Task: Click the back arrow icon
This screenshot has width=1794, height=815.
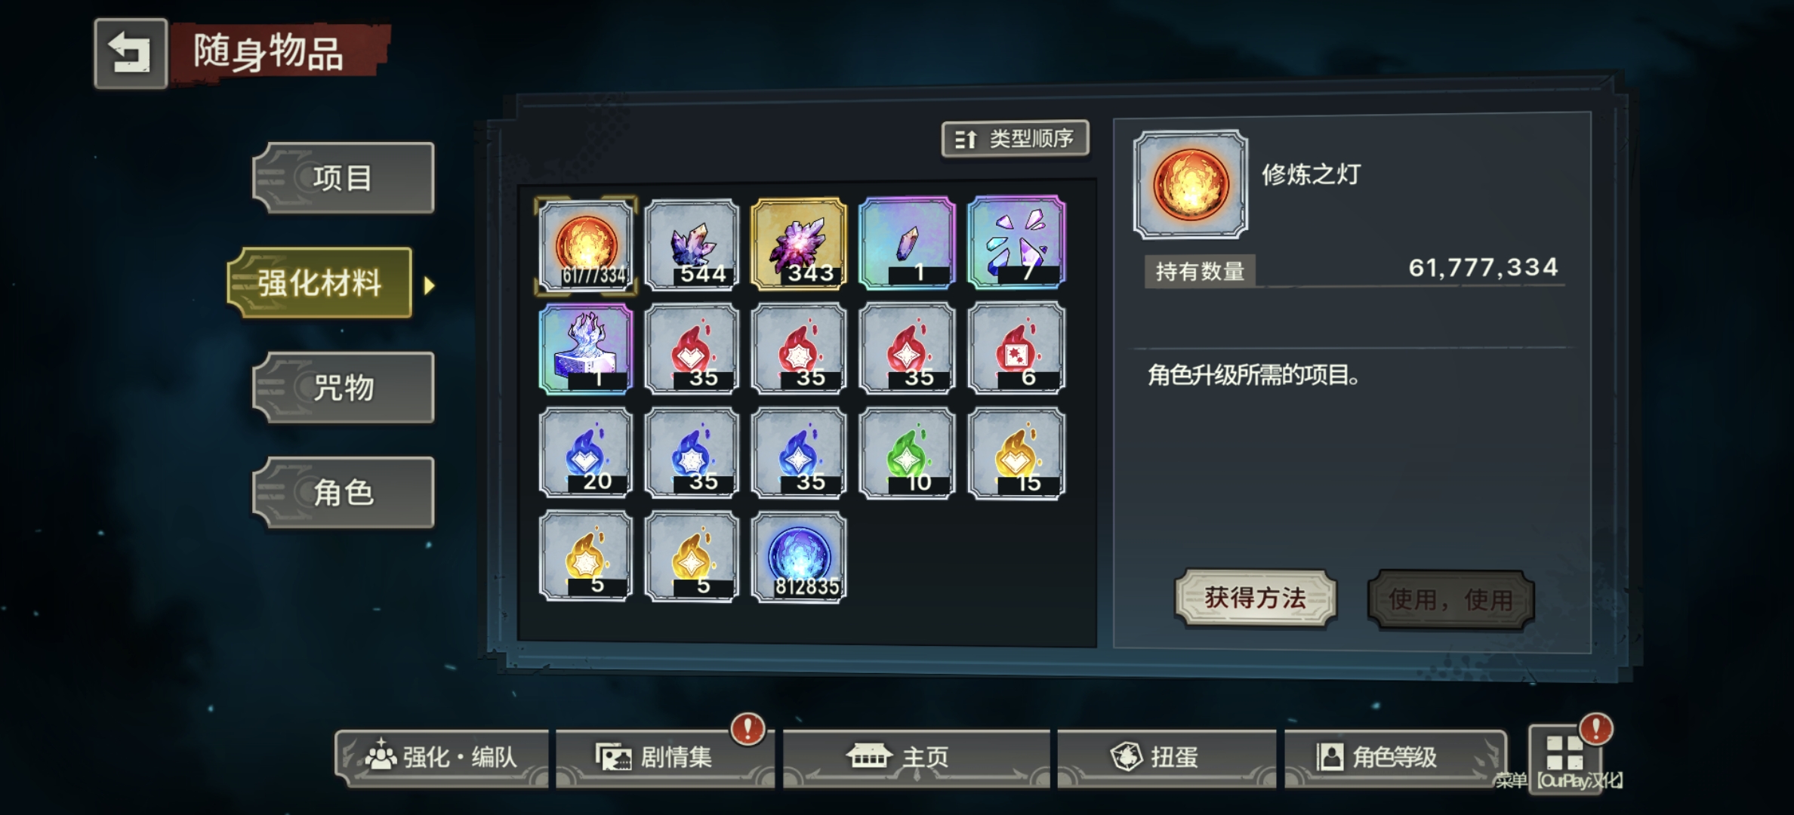Action: pyautogui.click(x=131, y=54)
